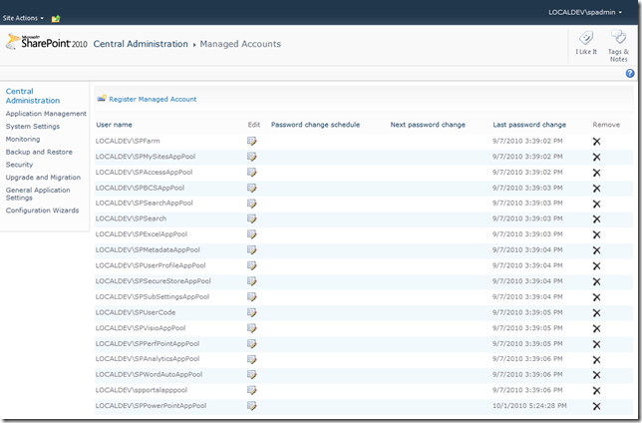Remove the LOCALDEV\SPMetadataAppPool account
642x423 pixels.
596,250
